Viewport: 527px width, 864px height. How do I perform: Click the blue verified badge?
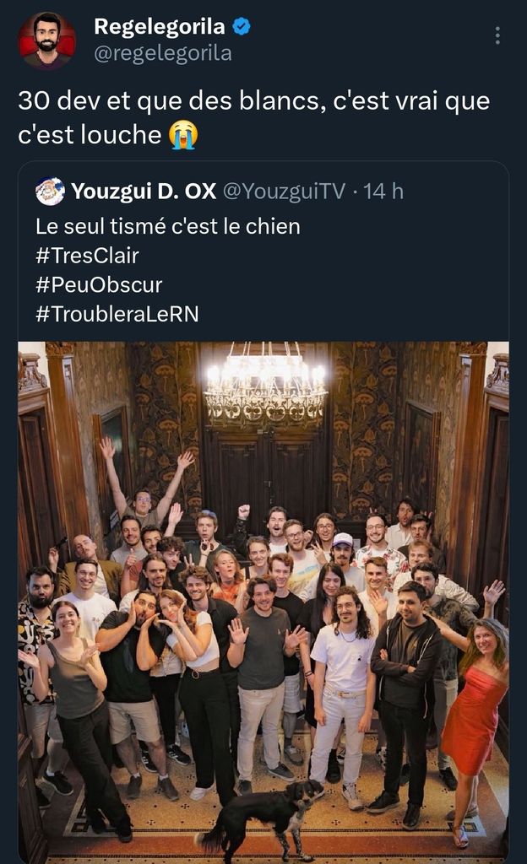(242, 26)
